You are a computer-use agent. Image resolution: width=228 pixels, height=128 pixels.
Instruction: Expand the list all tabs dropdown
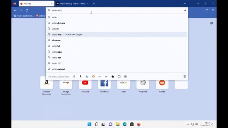[x=185, y=4]
